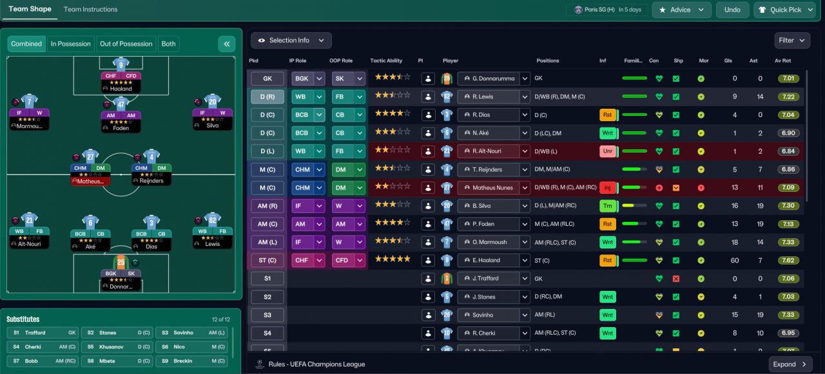
Task: Open CHF in-possession role dropdown for striker
Action: [319, 260]
